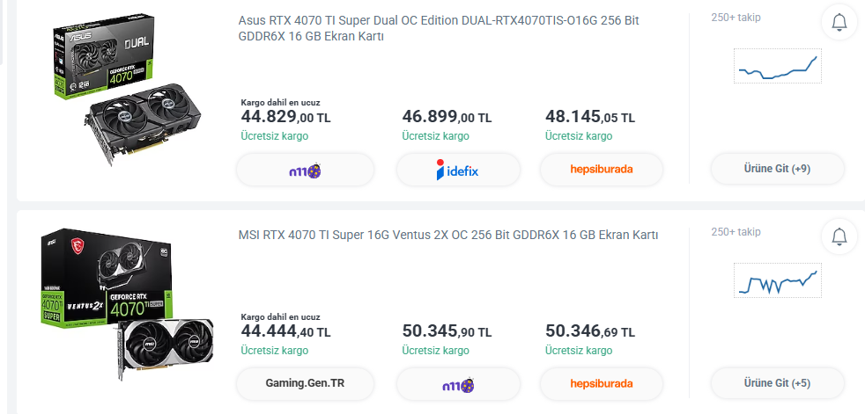This screenshot has width=865, height=414.
Task: Open hepsiburada offer for MSI Ventus
Action: pos(602,384)
